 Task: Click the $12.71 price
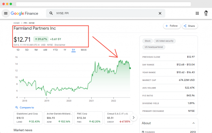tap(22, 39)
